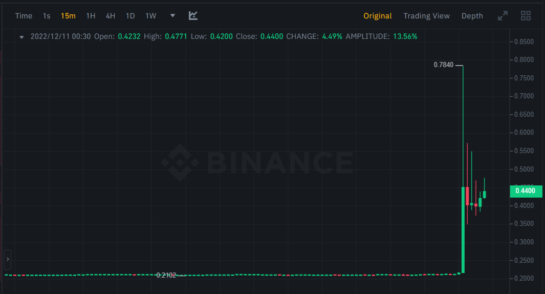Viewport: 545px width, 294px height.
Task: Select the Time interval option
Action: (24, 16)
